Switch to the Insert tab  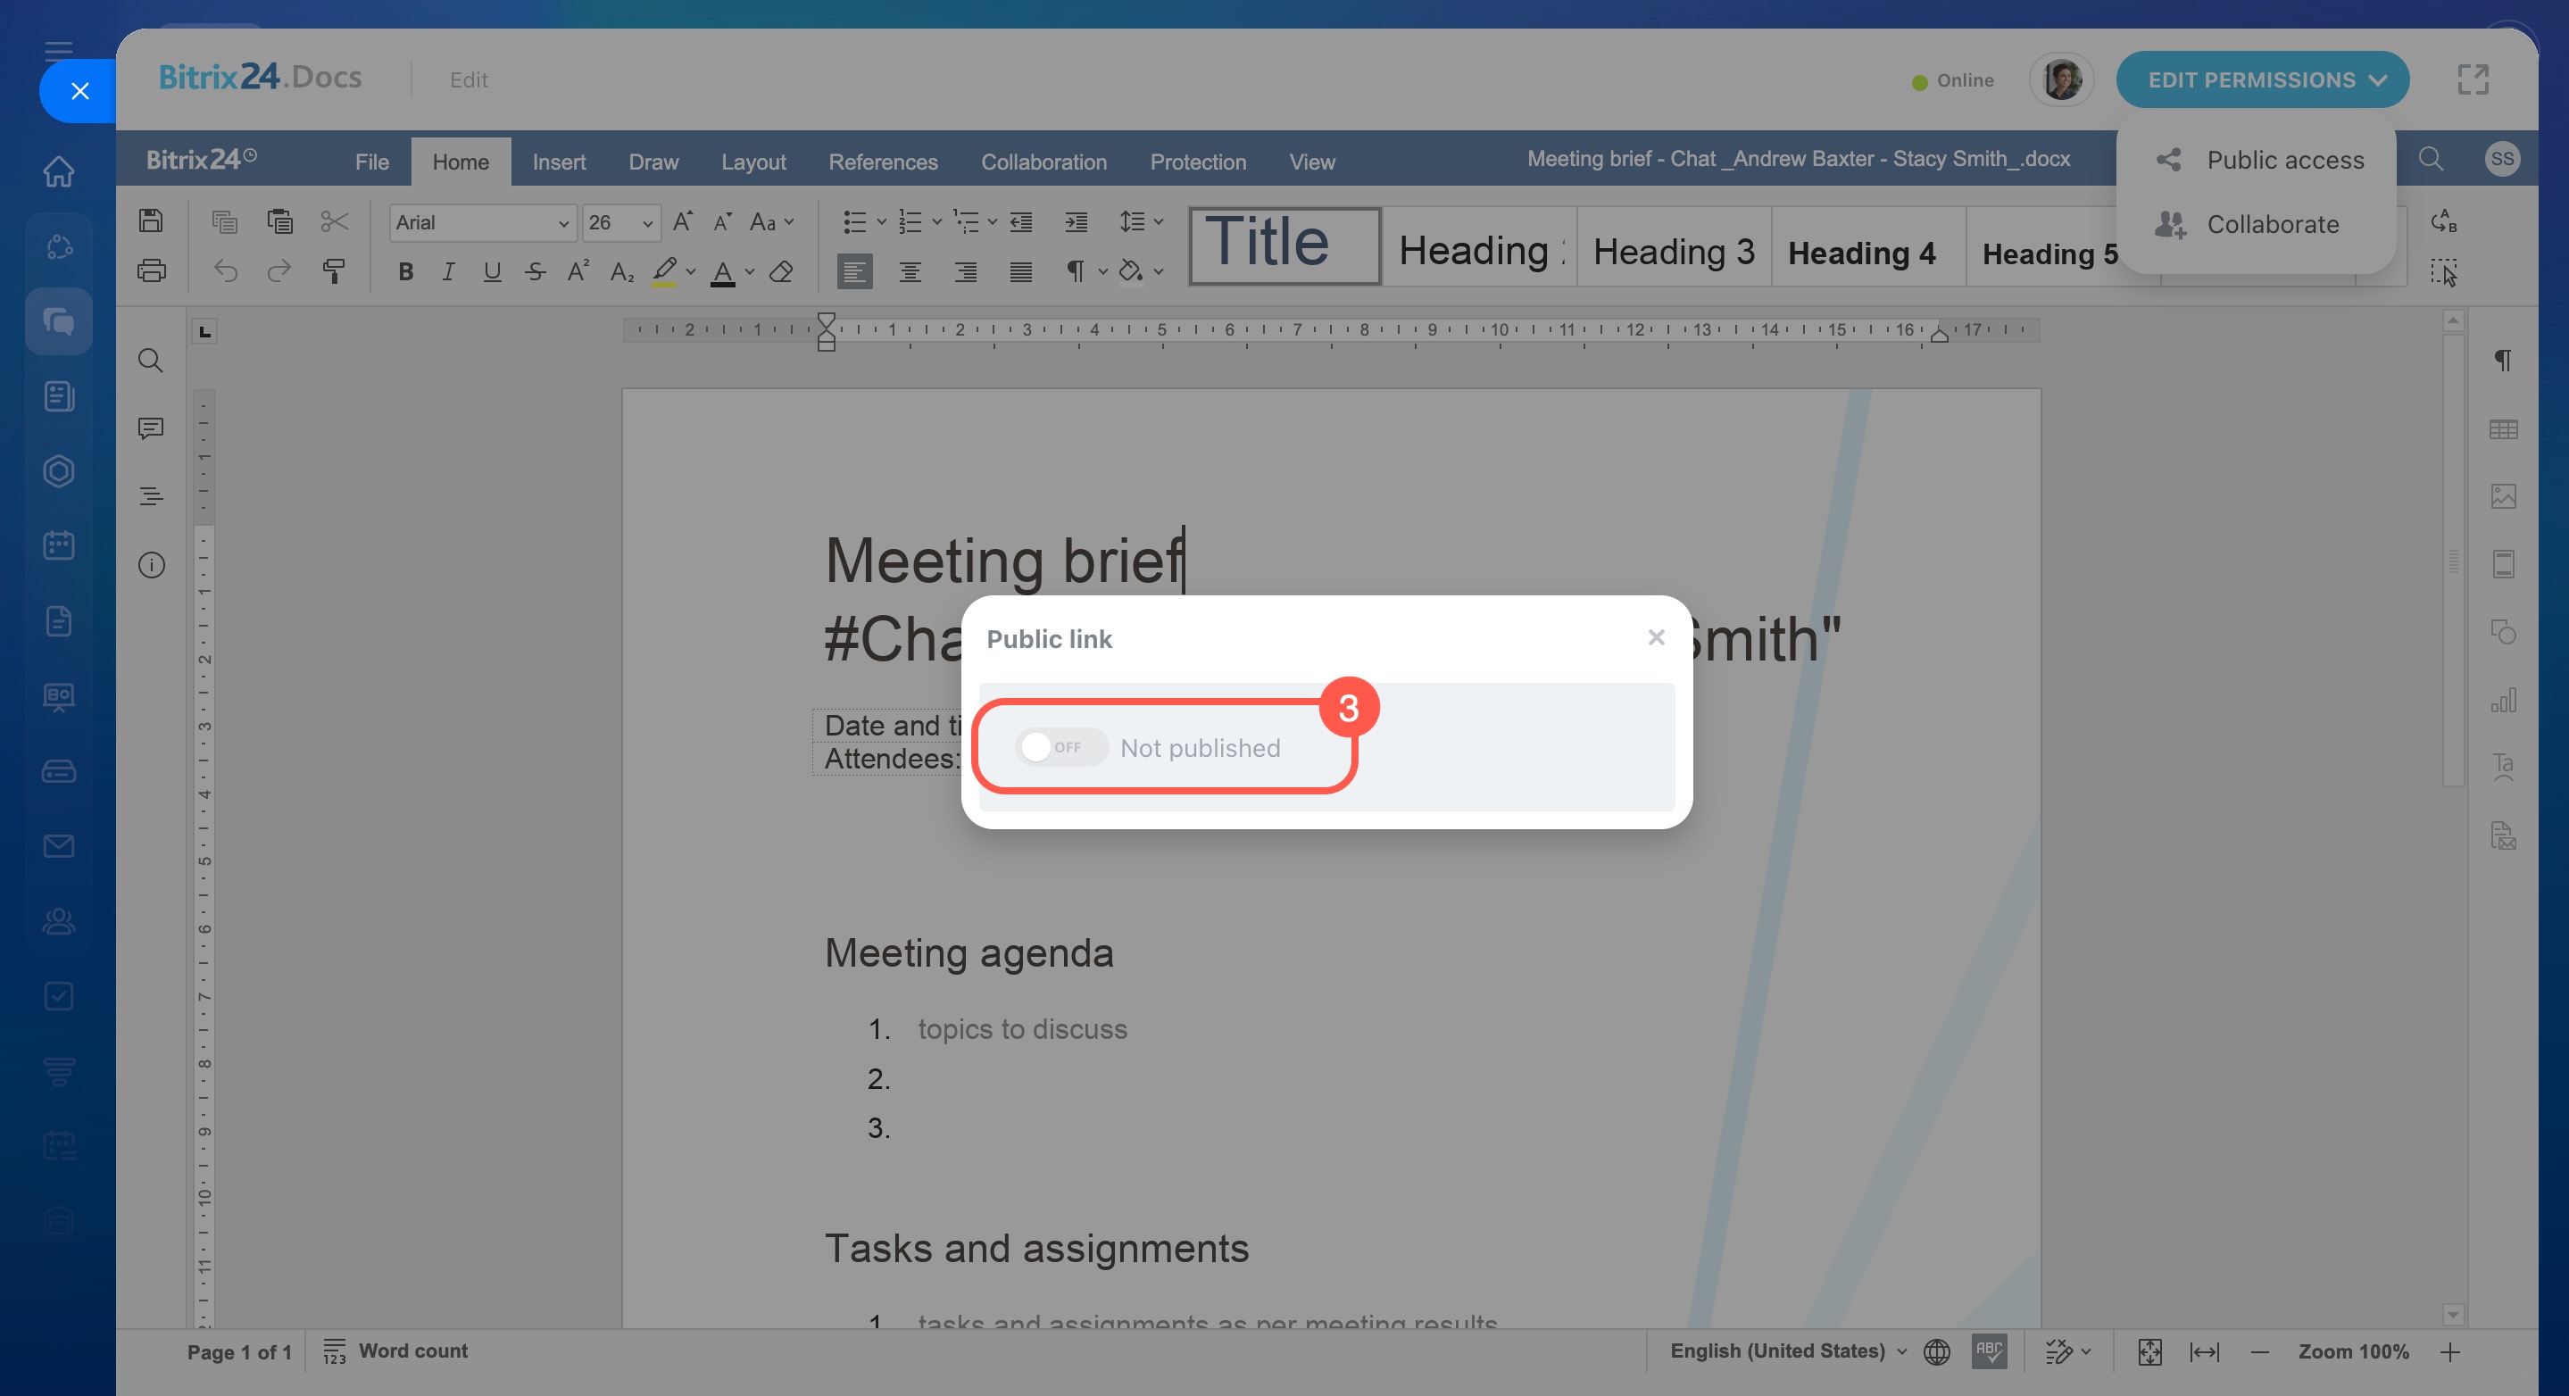tap(559, 162)
